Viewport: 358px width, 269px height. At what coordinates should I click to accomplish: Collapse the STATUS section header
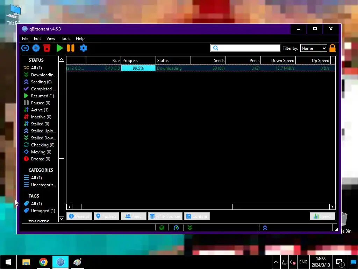[x=36, y=60]
